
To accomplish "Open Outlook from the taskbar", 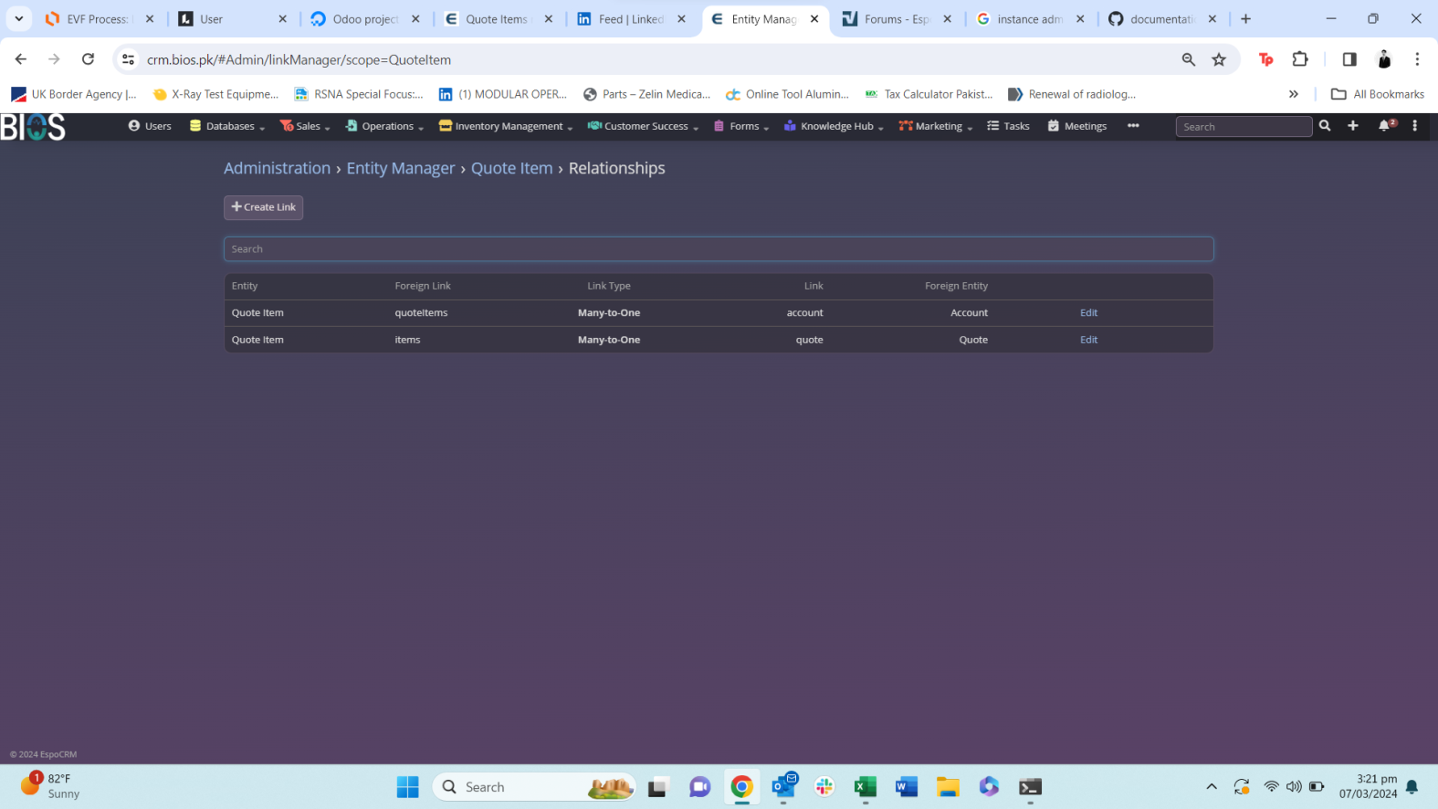I will point(783,787).
